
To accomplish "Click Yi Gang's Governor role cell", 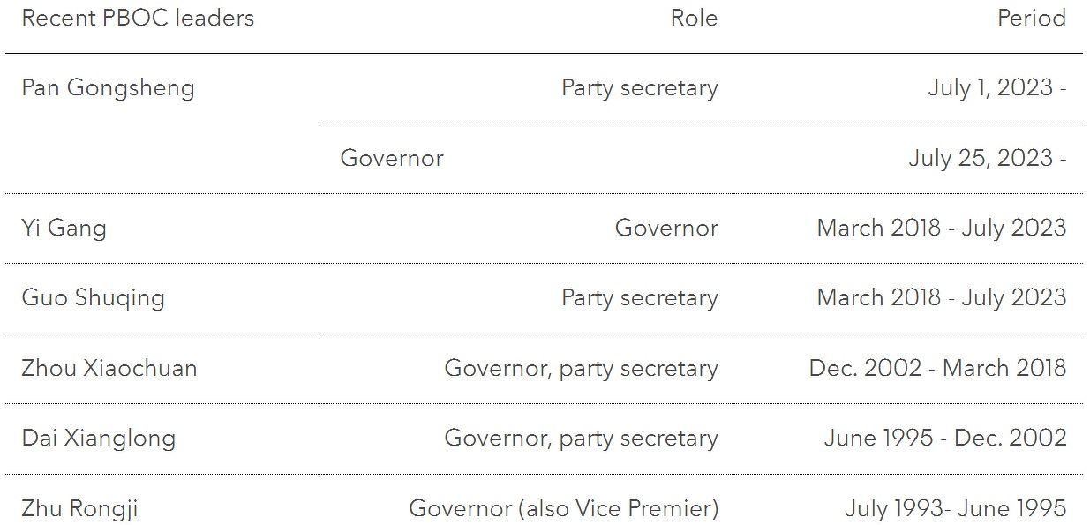I will pos(666,228).
